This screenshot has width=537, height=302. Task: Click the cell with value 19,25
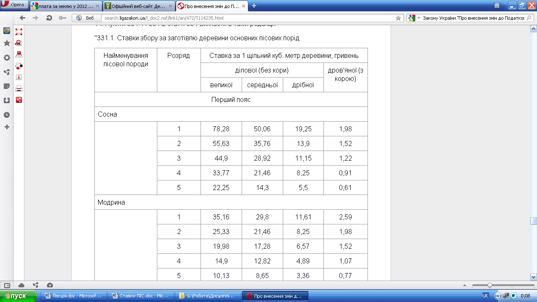pos(303,129)
